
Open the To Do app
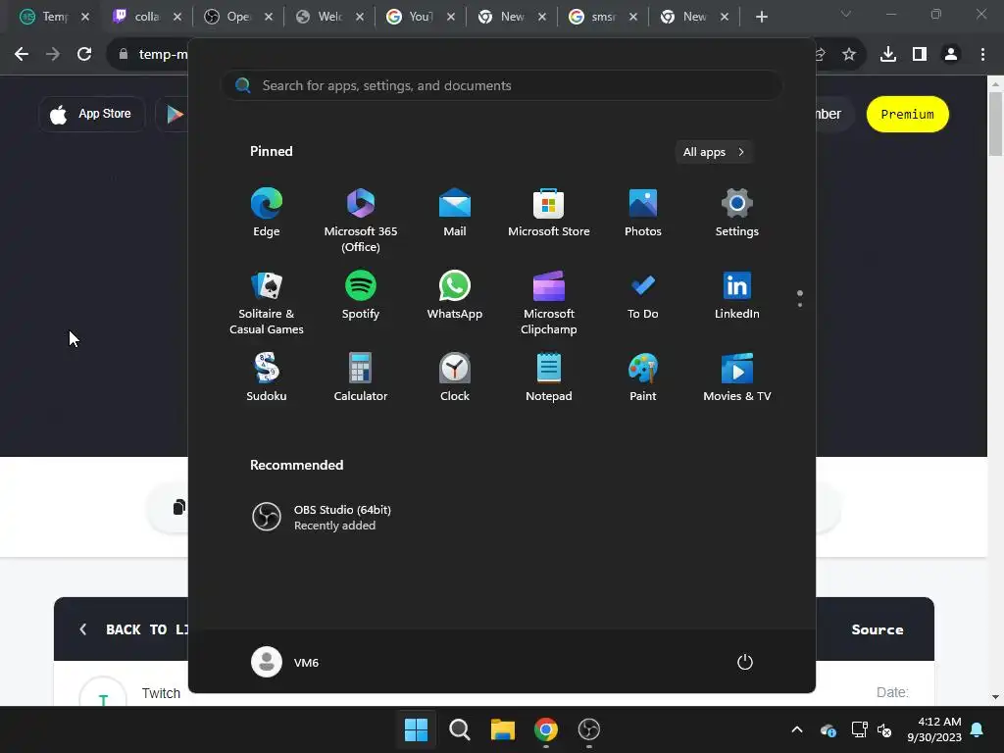643,295
